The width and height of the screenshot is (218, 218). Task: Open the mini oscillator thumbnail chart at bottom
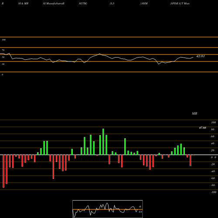tap(108, 209)
